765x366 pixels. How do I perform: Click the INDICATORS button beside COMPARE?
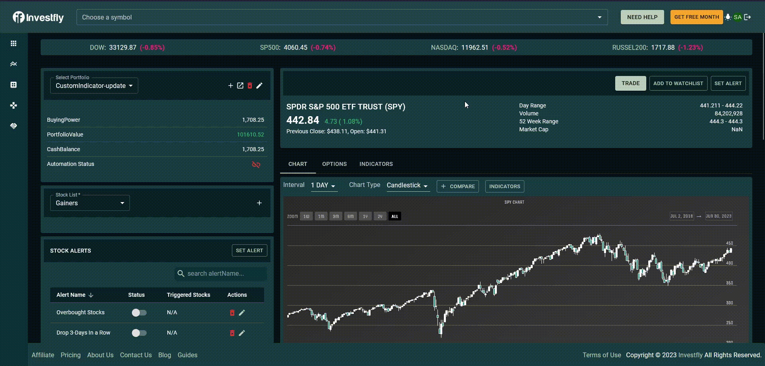pos(505,186)
